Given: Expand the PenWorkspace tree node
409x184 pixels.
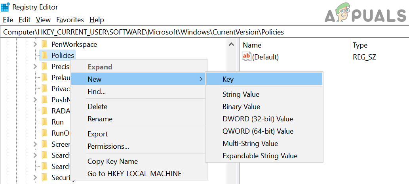Looking at the screenshot, I should [x=35, y=44].
